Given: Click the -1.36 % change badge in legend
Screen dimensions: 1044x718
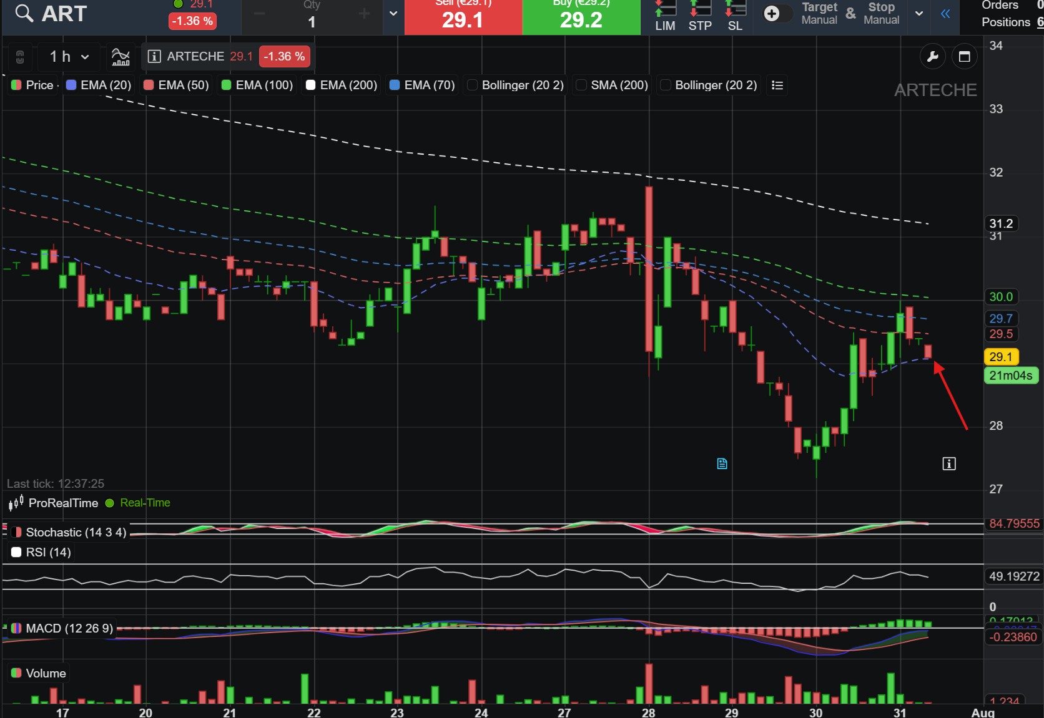Looking at the screenshot, I should 284,56.
